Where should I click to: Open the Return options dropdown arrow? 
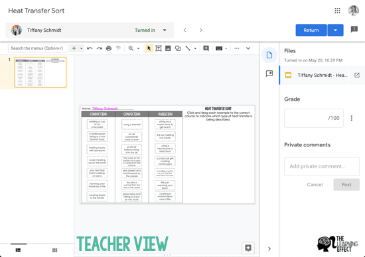335,30
